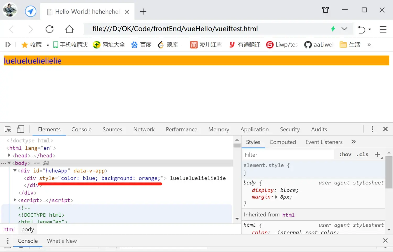393x252 pixels.
Task: Add a new style rule with plus
Action: 377,154
